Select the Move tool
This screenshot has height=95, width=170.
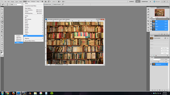coord(2,9)
